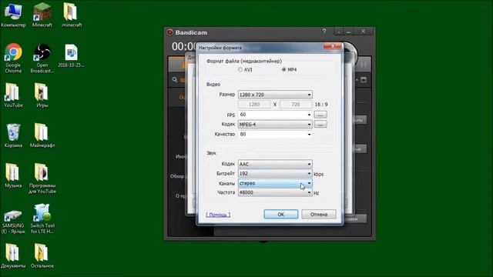The image size is (493, 277).
Task: Open Google Chrome desktop shortcut
Action: coord(13,58)
